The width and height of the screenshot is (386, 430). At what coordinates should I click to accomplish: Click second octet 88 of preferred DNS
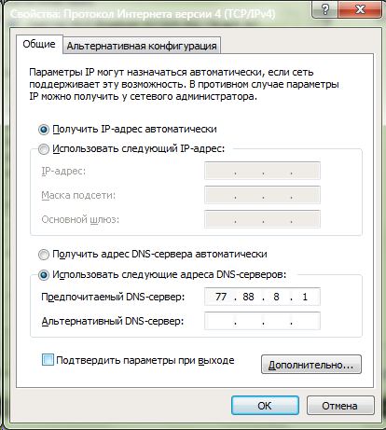248,297
